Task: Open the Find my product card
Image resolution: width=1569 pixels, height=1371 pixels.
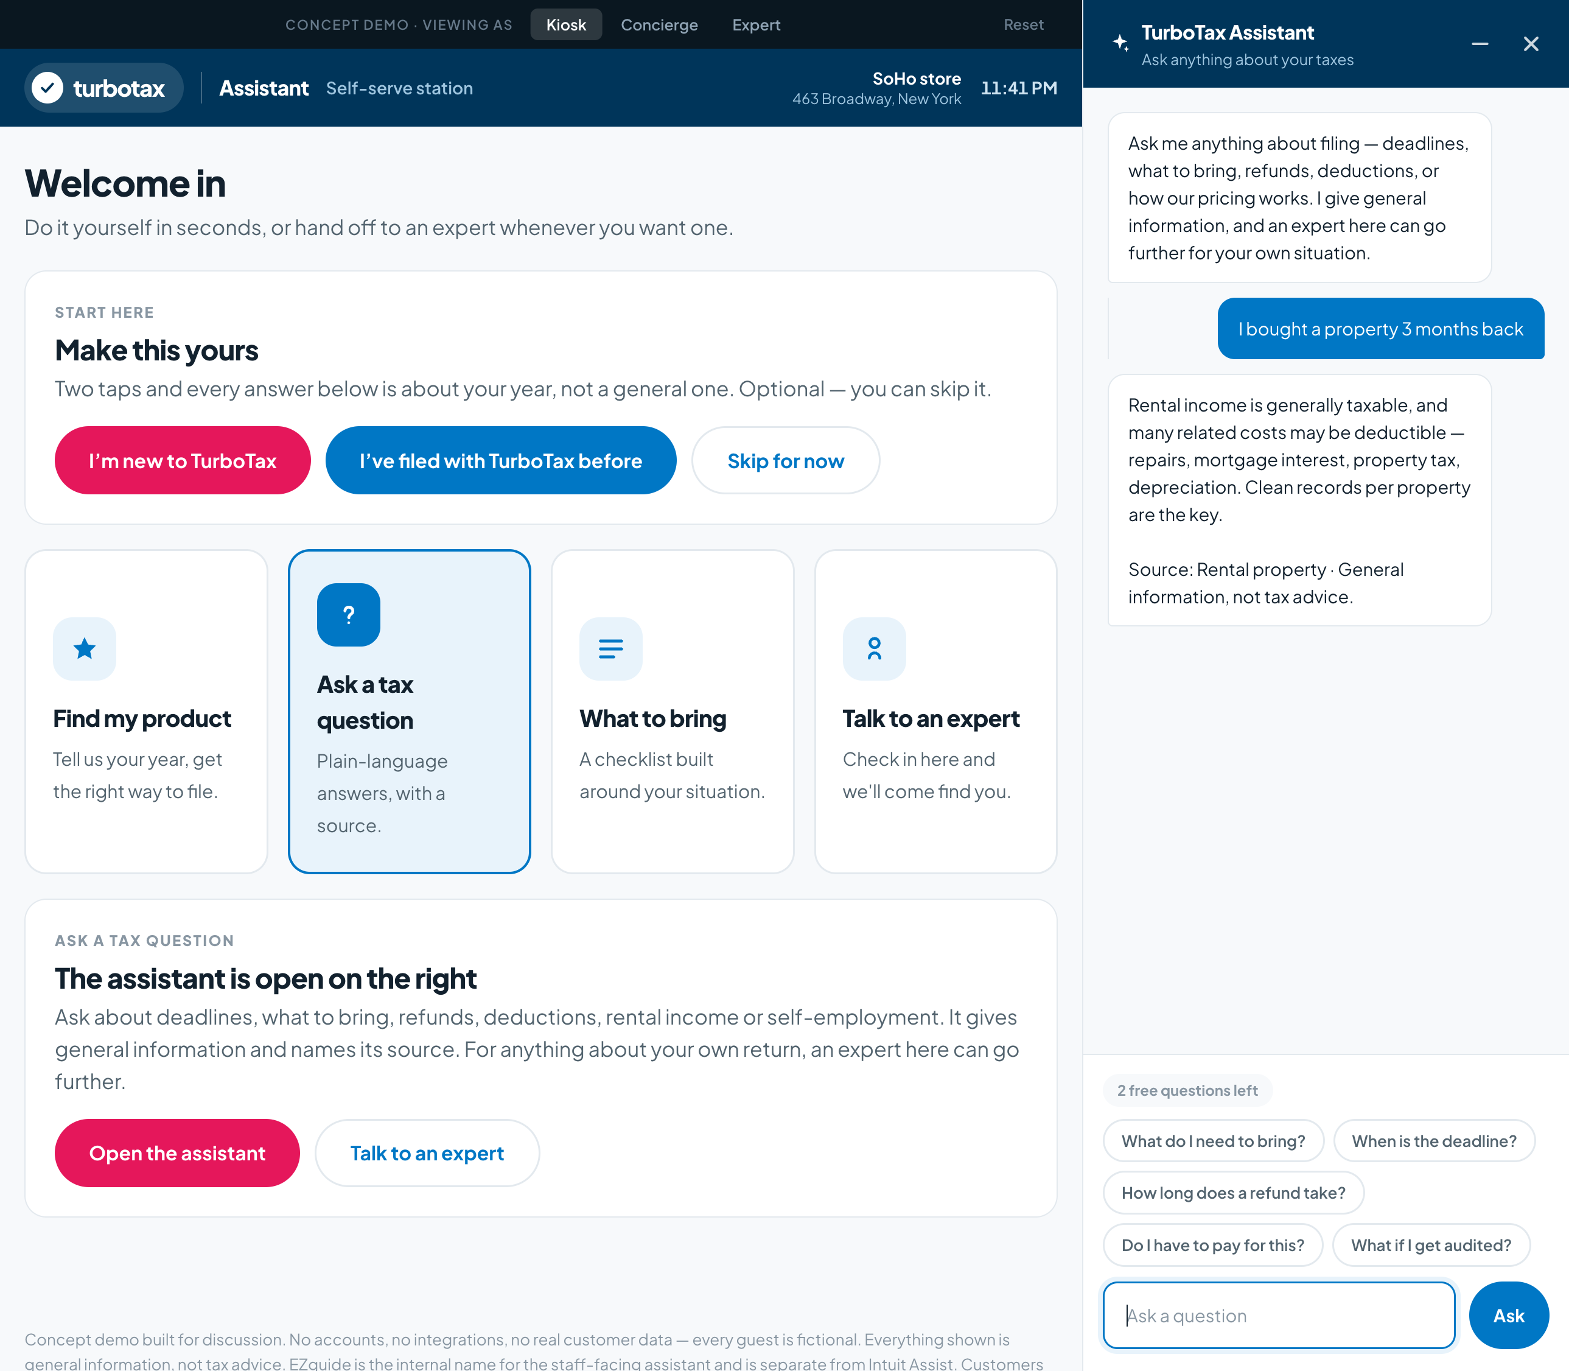Action: point(146,712)
